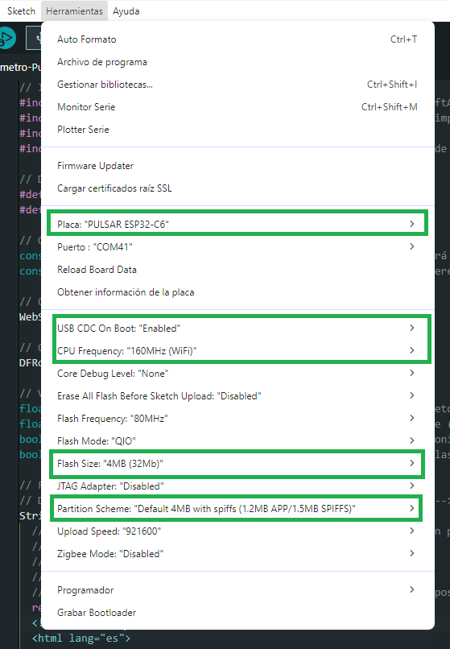The width and height of the screenshot is (450, 649).
Task: Open the Sketch menu
Action: pos(21,11)
